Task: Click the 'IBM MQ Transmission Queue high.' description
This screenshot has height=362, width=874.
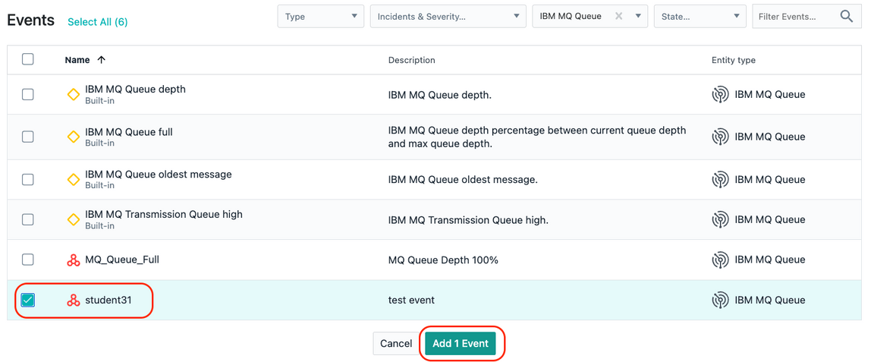Action: (x=468, y=220)
